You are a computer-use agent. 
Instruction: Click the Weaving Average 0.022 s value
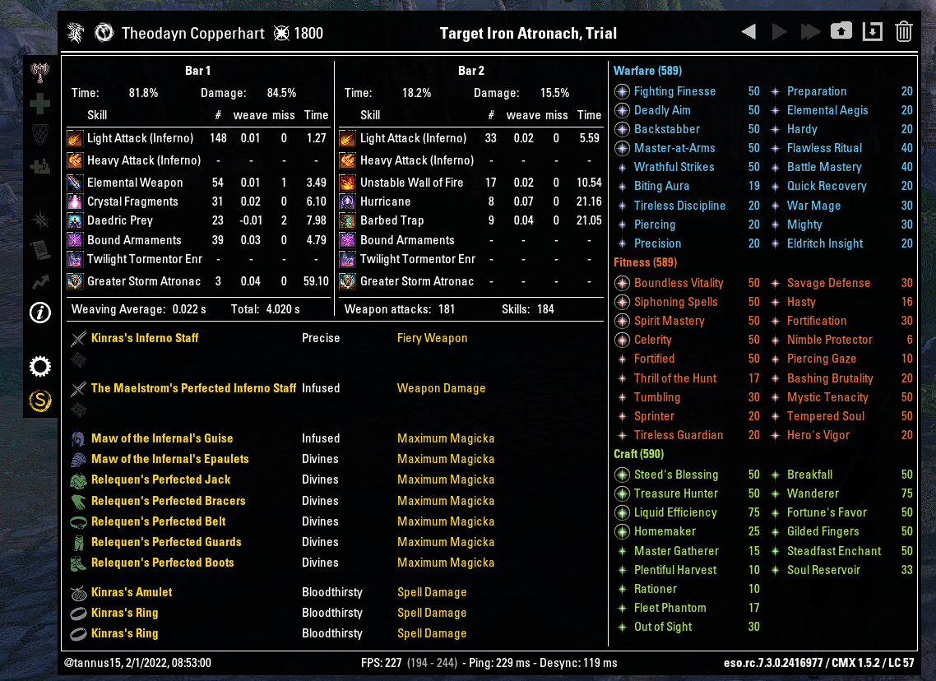pos(188,309)
